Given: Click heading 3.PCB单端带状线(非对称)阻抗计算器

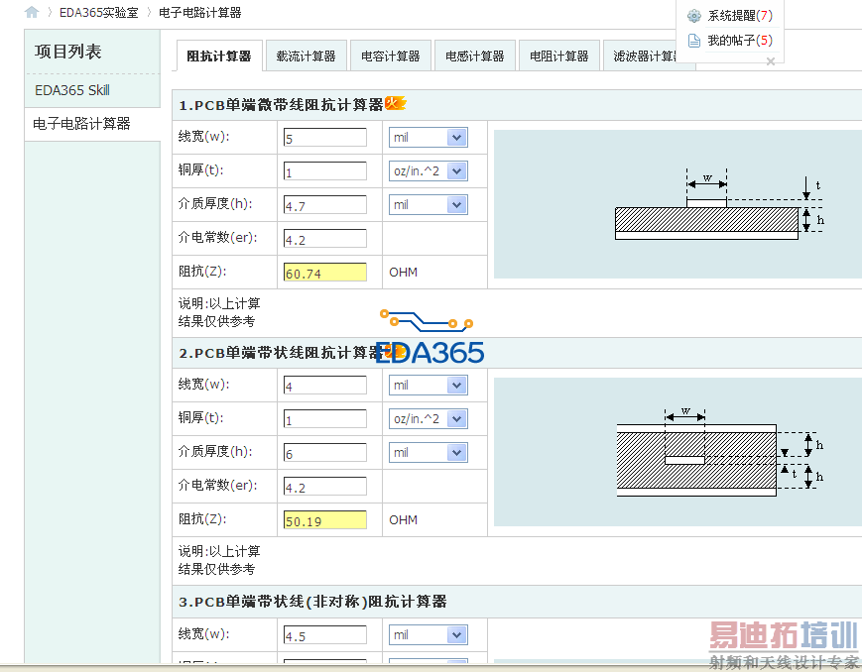Looking at the screenshot, I should pos(312,602).
